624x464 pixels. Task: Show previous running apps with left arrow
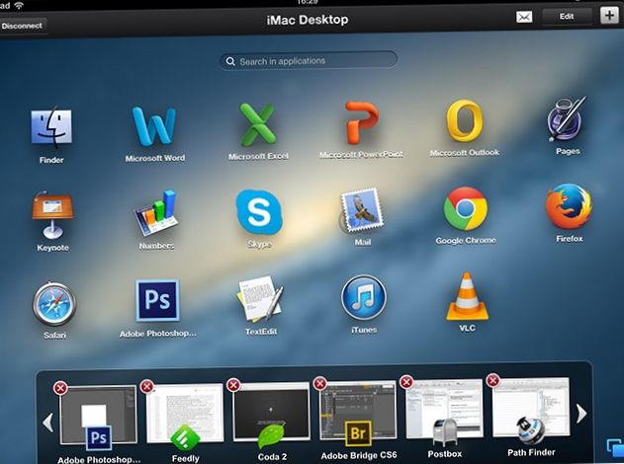pos(48,423)
